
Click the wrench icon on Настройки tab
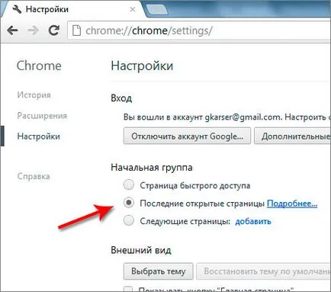click(17, 9)
